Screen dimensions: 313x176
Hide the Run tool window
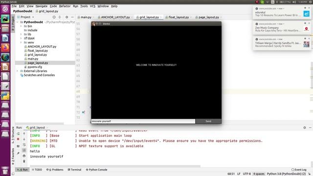click(310, 128)
